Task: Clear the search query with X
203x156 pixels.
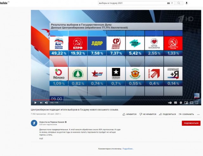Action: (172, 3)
